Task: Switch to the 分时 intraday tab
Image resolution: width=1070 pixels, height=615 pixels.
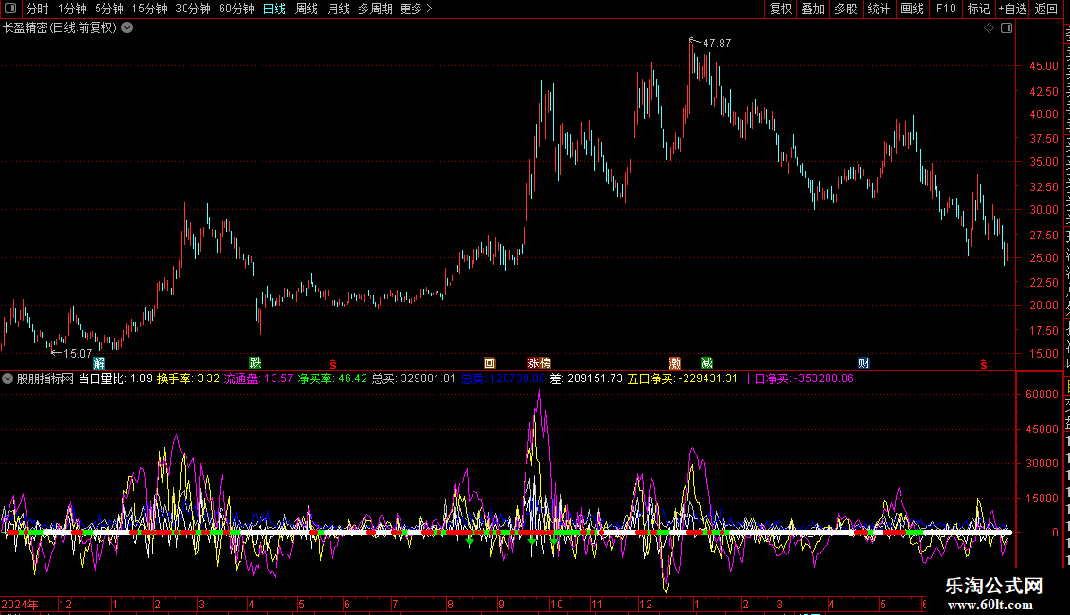Action: [38, 9]
